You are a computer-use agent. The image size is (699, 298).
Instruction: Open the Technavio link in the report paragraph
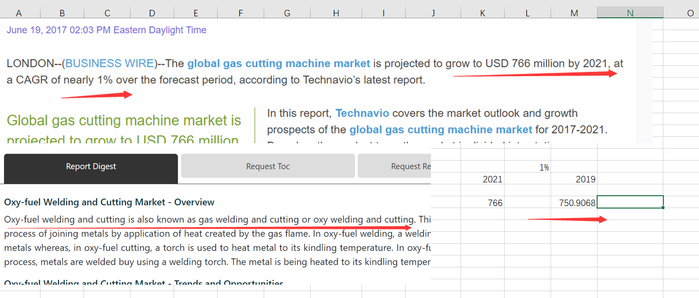click(x=362, y=113)
